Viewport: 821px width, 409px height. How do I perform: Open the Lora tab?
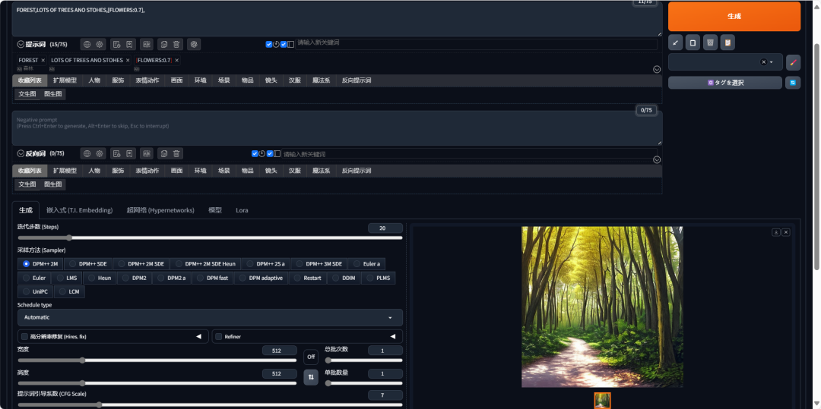point(242,210)
